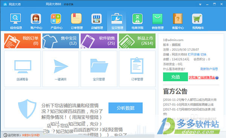The height and width of the screenshot is (138, 226).
Task: Click 什么是冻结资金? text
Action: (x=174, y=69)
